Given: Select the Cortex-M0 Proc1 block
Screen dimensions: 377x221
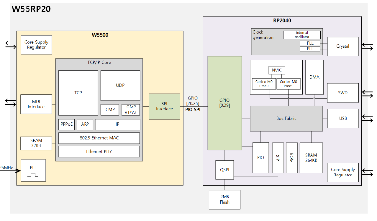Looking at the screenshot, I should pyautogui.click(x=289, y=84).
